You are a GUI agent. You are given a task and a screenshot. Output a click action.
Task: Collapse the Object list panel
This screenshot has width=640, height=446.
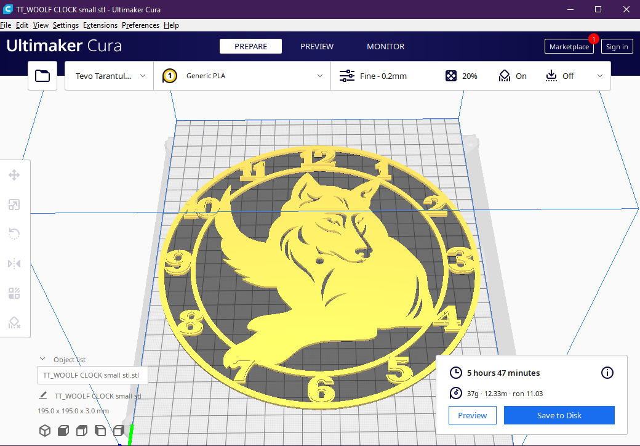(42, 359)
